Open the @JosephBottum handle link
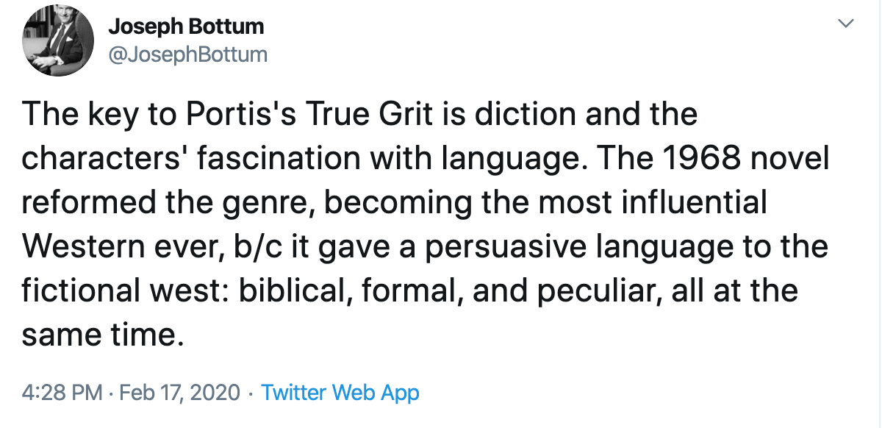882x428 pixels. (187, 55)
